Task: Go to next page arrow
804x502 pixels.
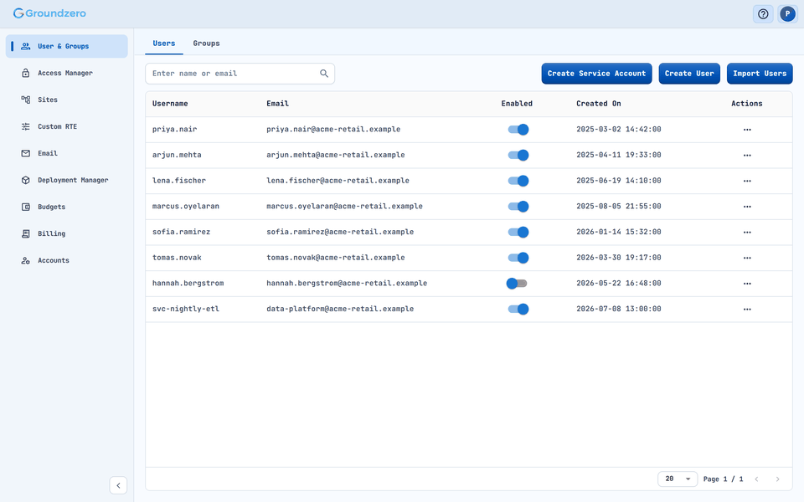Action: 777,479
